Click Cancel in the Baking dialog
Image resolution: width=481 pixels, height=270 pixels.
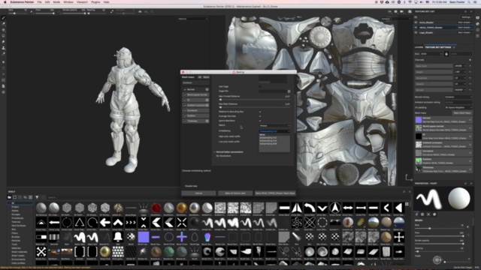pyautogui.click(x=198, y=193)
